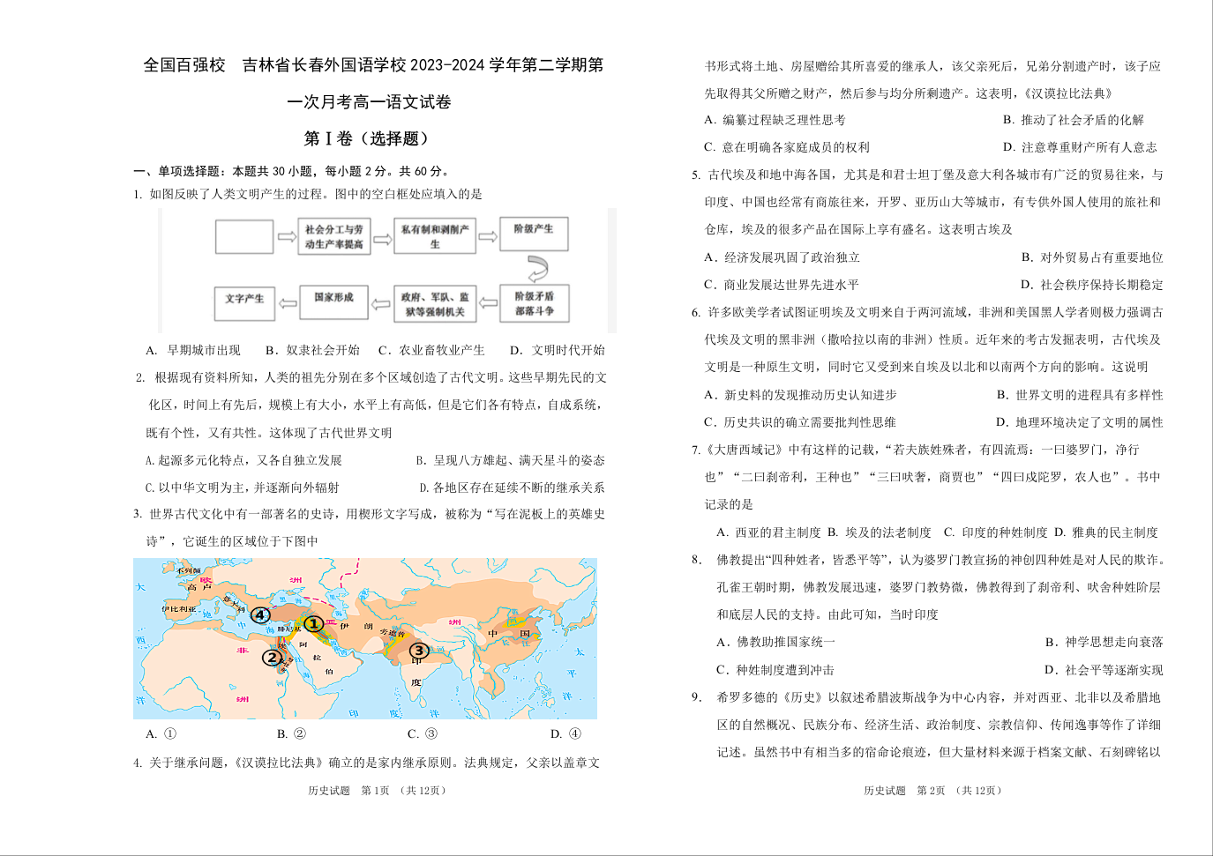Click circled marker ② on the map
The image size is (1213, 856).
point(273,657)
